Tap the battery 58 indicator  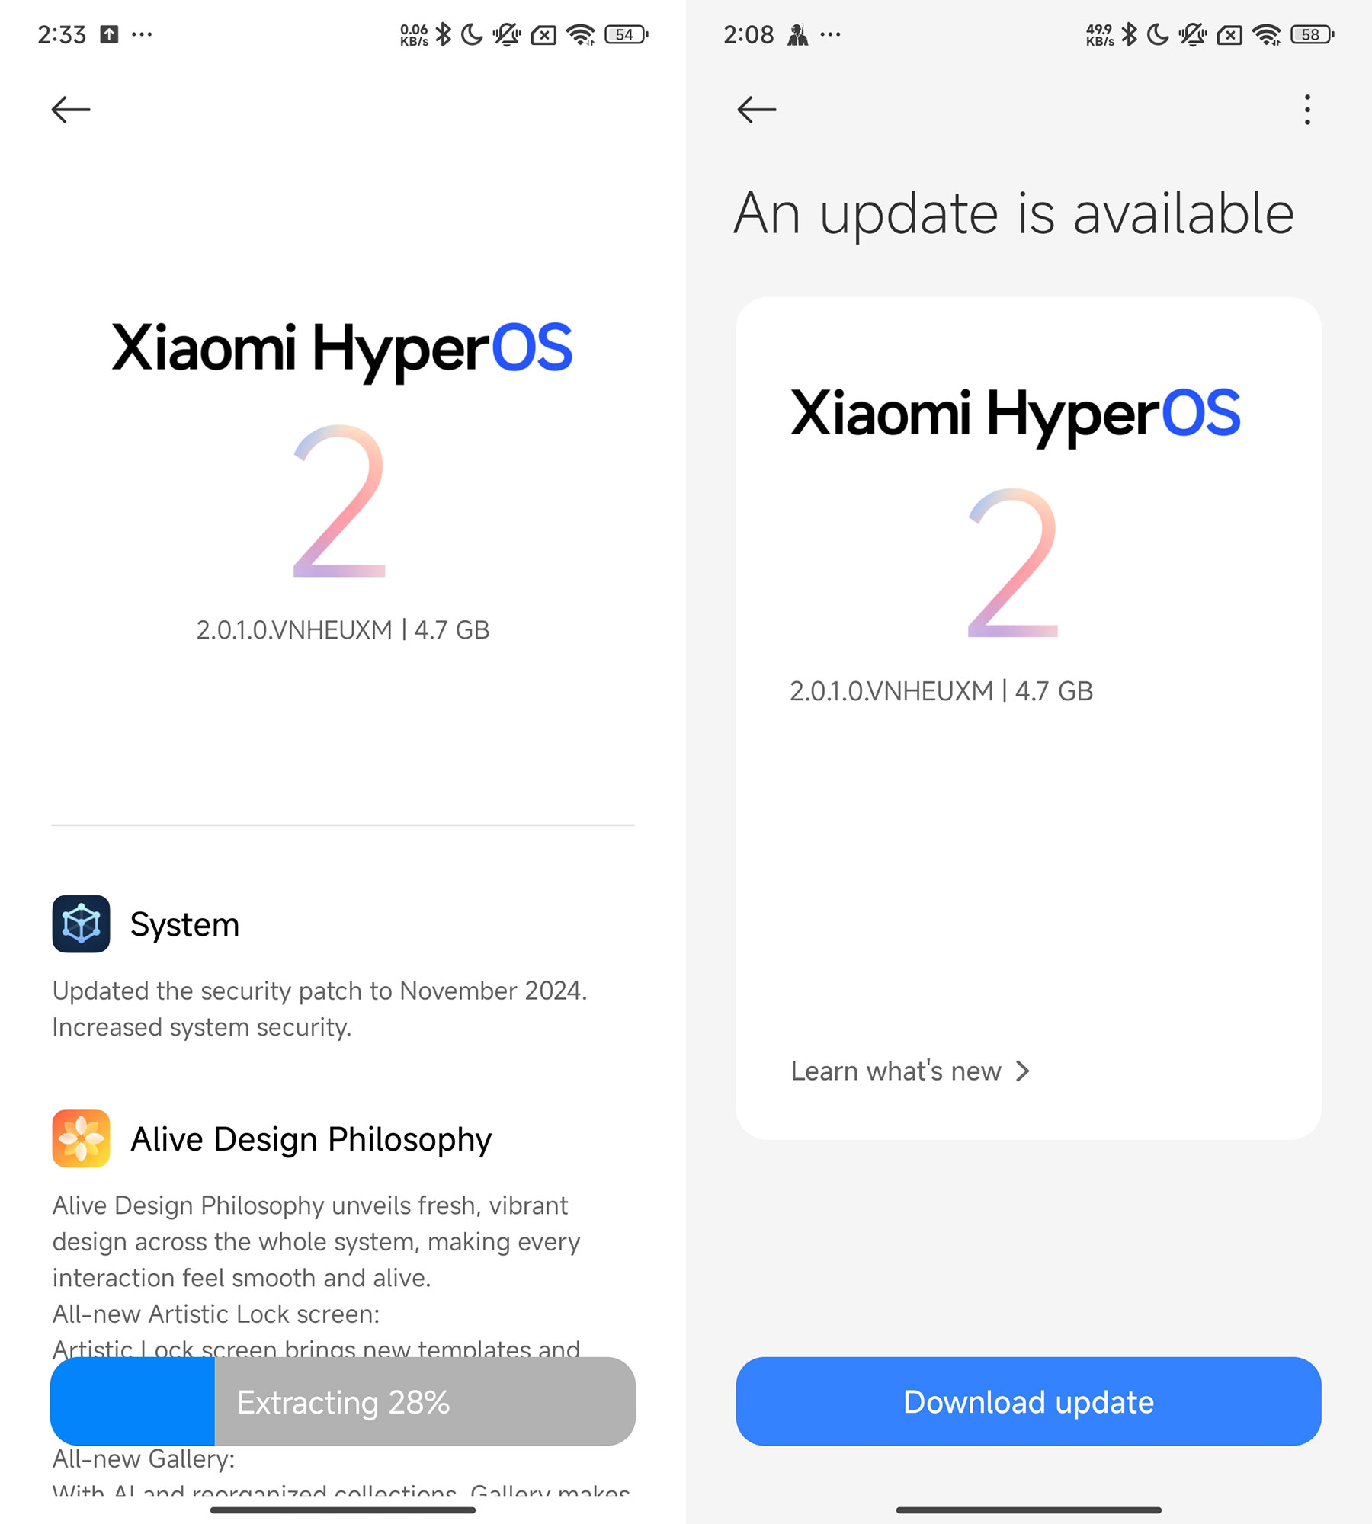tap(1312, 34)
